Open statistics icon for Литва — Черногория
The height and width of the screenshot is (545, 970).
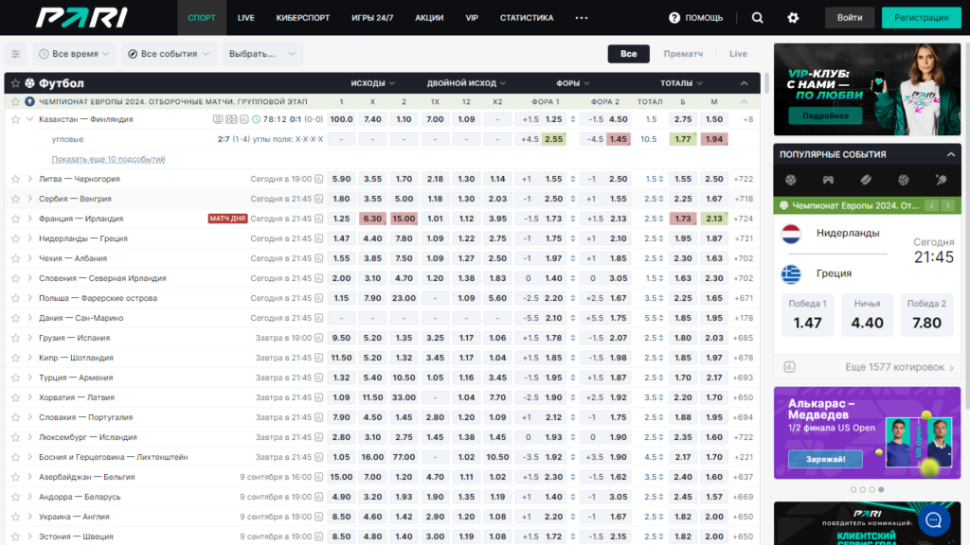click(x=318, y=179)
